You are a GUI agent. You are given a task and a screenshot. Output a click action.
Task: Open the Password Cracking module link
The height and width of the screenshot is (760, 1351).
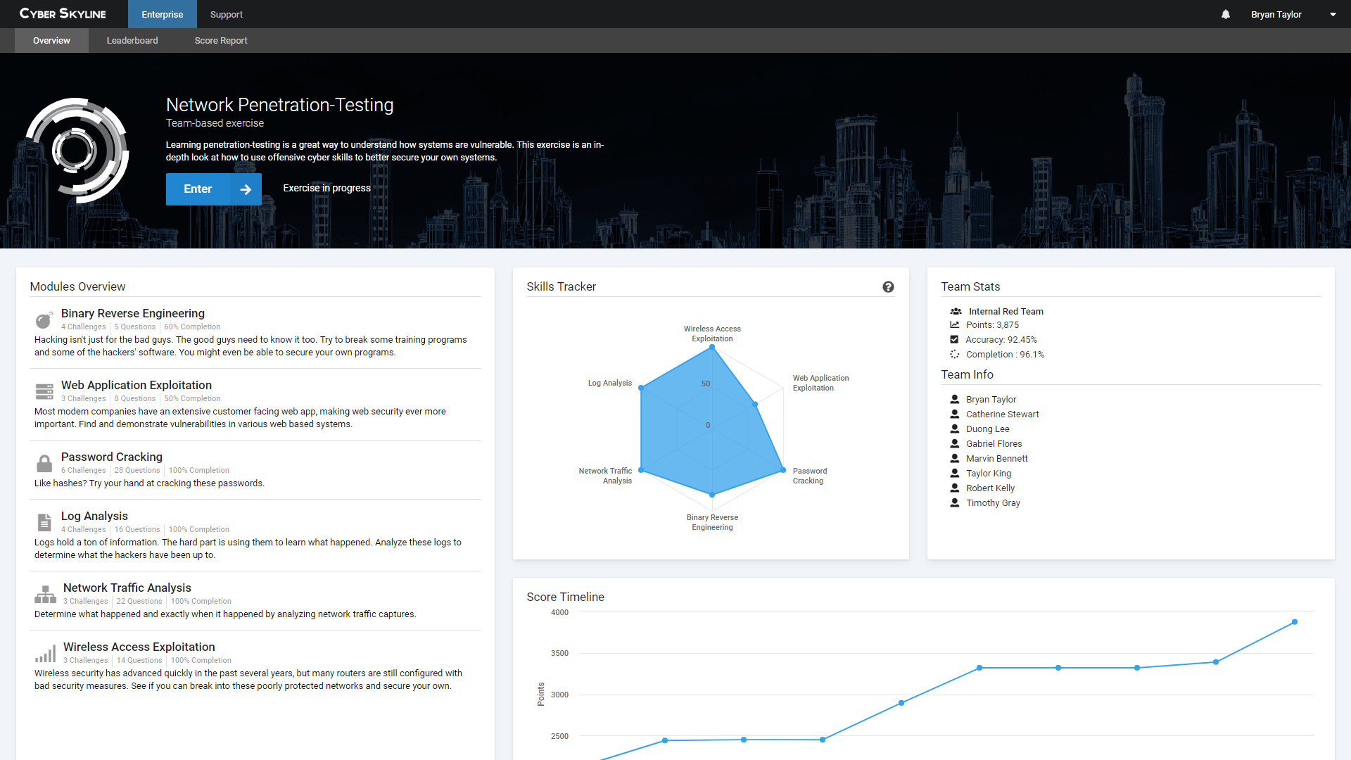tap(111, 457)
